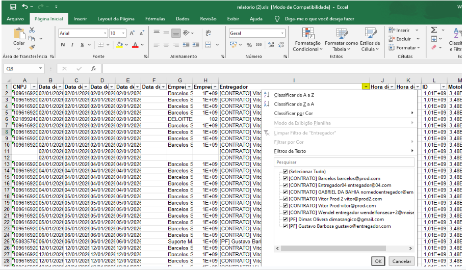466x270 pixels.
Task: Apply percent style format
Action: 249,45
